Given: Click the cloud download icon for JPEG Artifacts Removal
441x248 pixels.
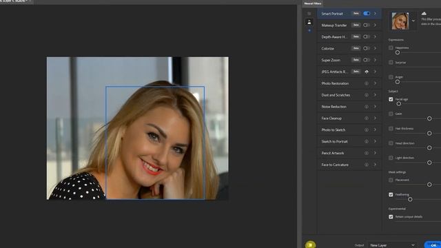Looking at the screenshot, I should pos(367,72).
